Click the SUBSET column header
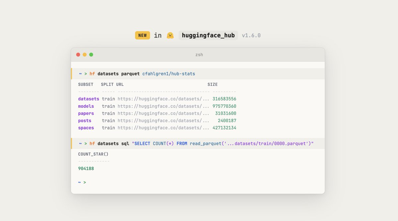This screenshot has width=398, height=221. 86,85
